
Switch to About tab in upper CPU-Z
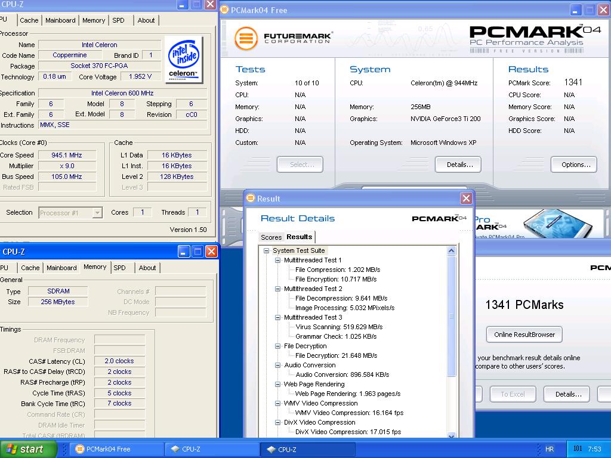pos(146,20)
